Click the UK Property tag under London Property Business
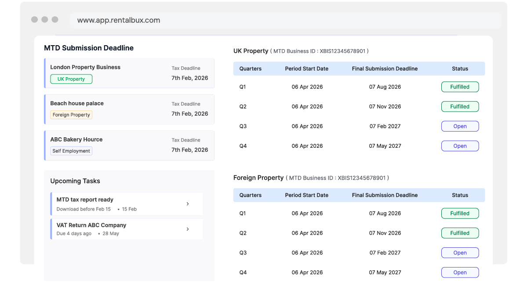527x296 pixels. [x=71, y=79]
